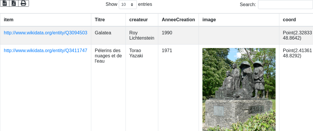This screenshot has width=313, height=131.
Task: Open the Wikidata Q3411747 entity link
Action: [x=45, y=51]
